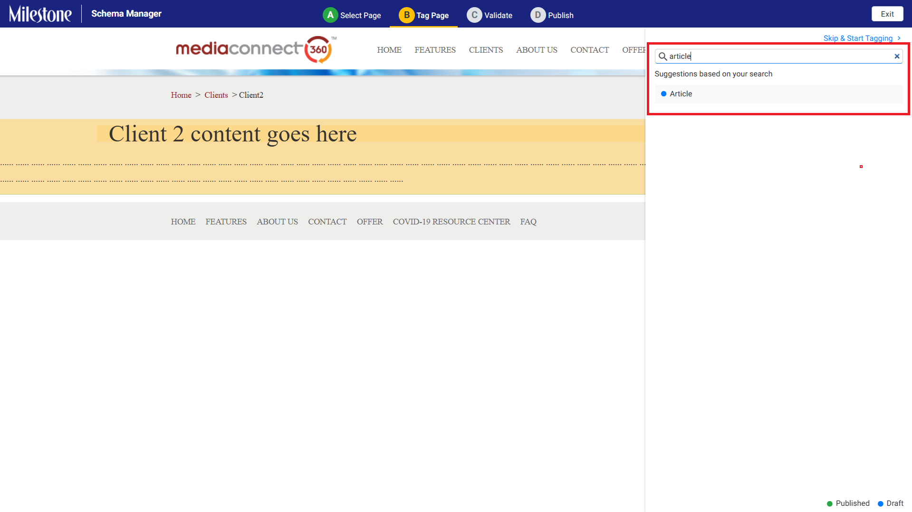This screenshot has width=912, height=512.
Task: Click the search magnifier icon
Action: [662, 56]
